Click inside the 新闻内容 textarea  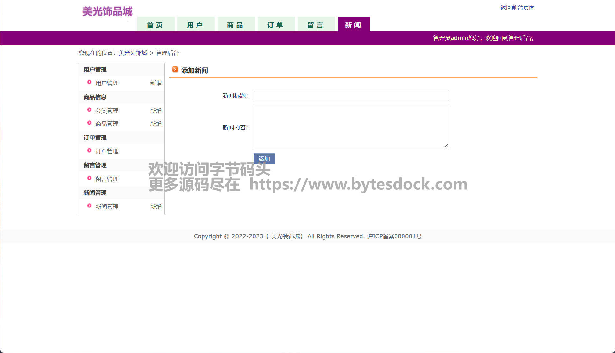pyautogui.click(x=351, y=127)
